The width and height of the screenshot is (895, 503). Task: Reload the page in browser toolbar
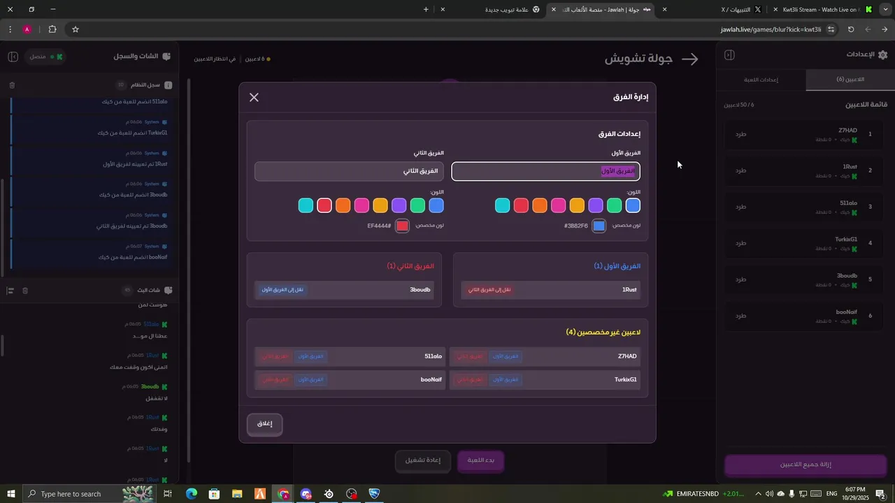tap(851, 29)
